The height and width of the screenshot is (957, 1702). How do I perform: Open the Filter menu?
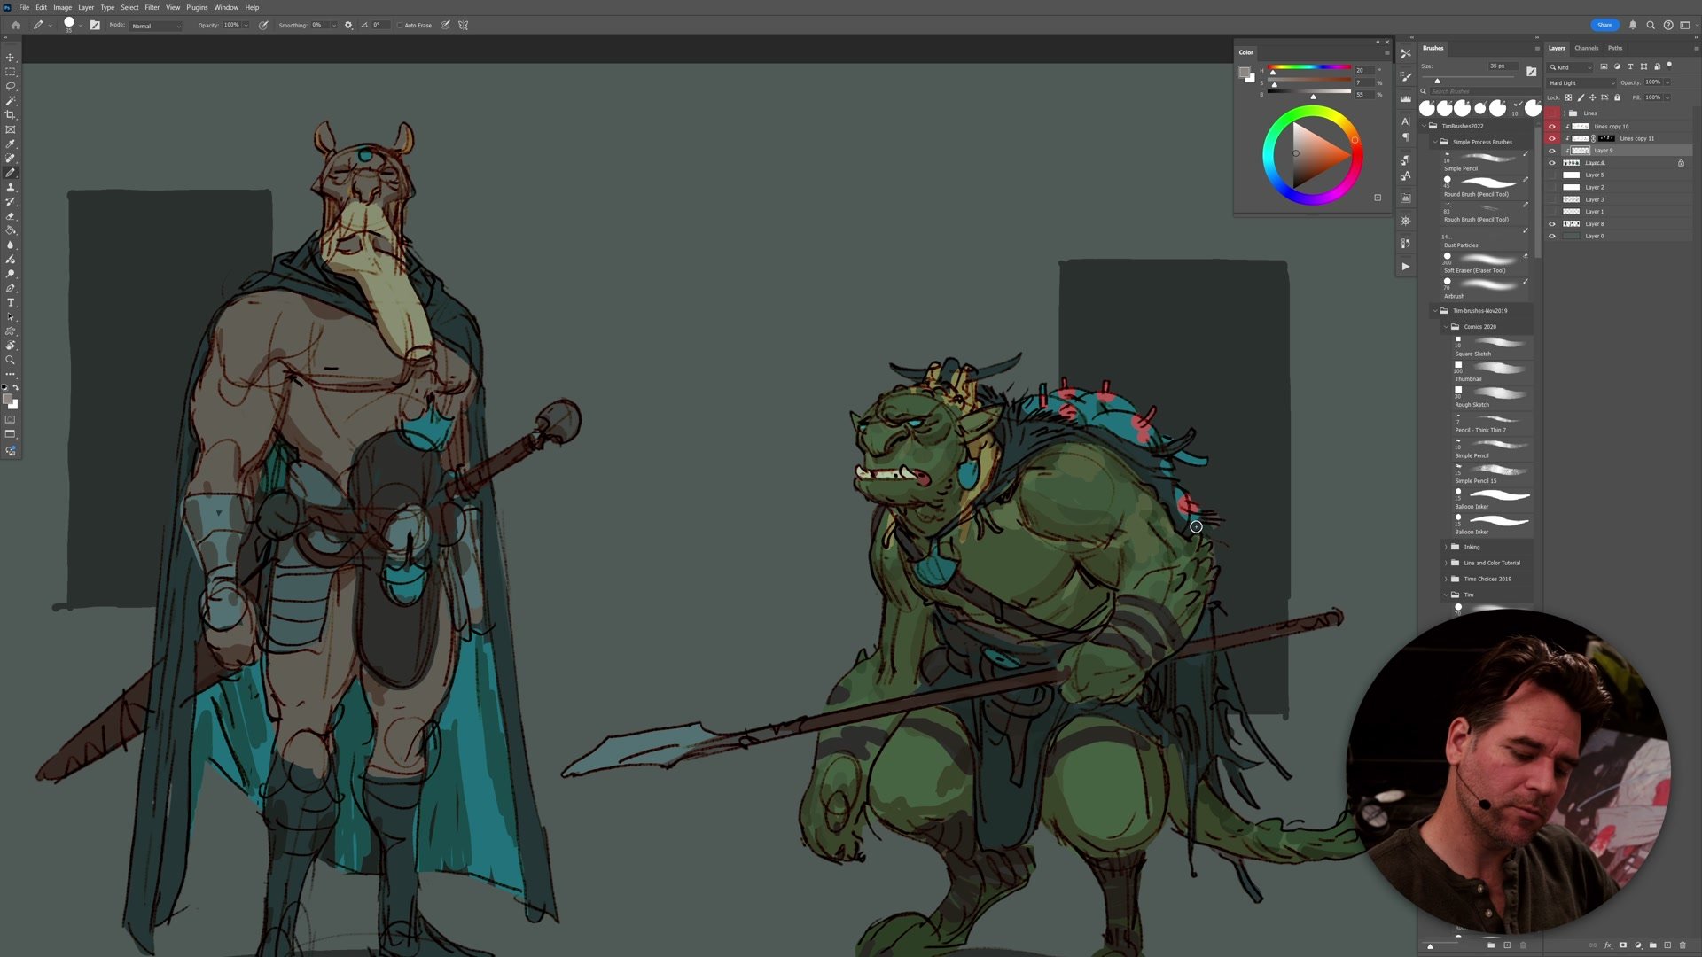pyautogui.click(x=152, y=7)
